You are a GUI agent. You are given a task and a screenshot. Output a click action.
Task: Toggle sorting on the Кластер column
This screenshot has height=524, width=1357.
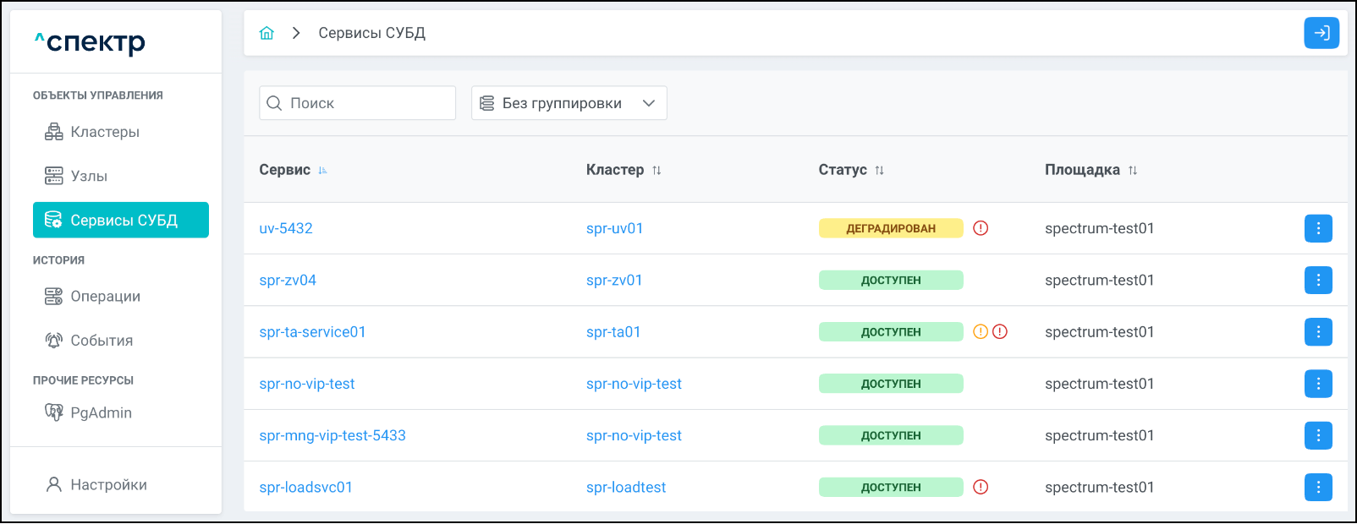pos(657,171)
